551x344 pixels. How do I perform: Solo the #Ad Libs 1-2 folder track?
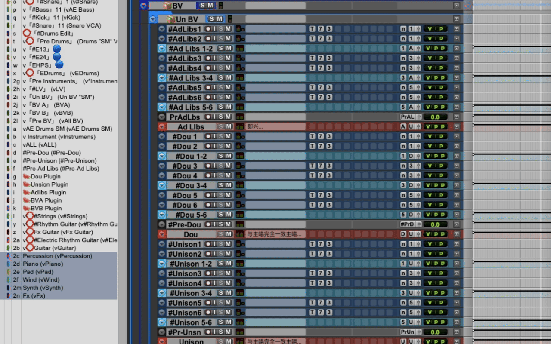[x=220, y=49]
